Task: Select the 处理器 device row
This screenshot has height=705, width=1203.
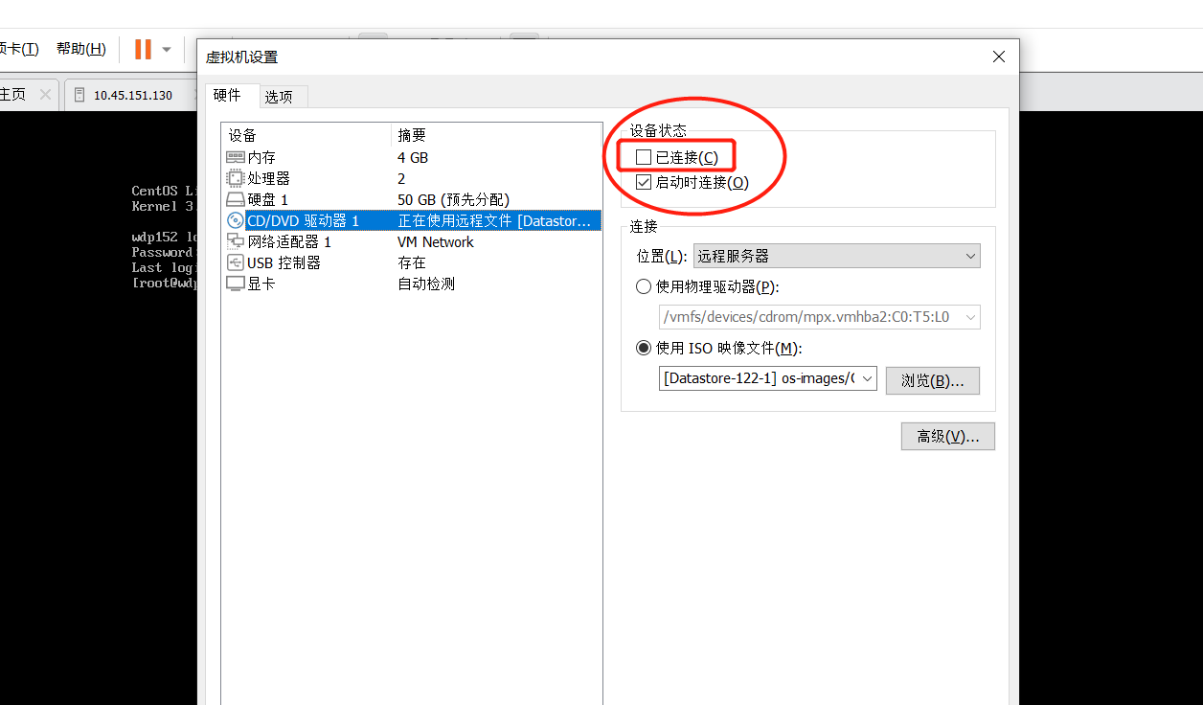Action: (x=412, y=178)
